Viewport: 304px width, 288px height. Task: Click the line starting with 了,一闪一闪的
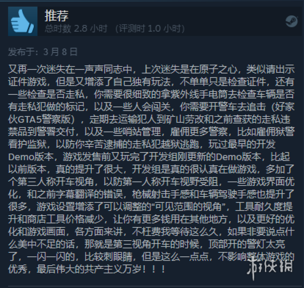(x=151, y=257)
